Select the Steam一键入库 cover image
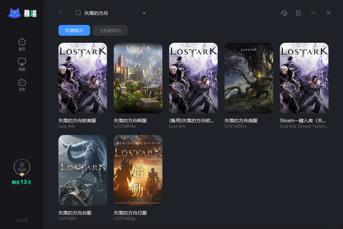343x229 pixels. coord(304,78)
